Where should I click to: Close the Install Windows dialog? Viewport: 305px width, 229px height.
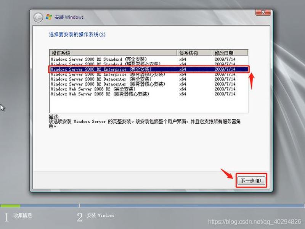coord(263,12)
